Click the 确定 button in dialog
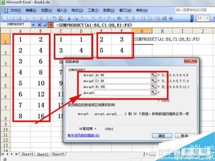This screenshot has width=215, height=161. point(162,136)
